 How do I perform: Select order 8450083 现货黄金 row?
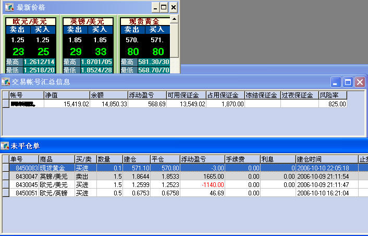click(x=185, y=168)
